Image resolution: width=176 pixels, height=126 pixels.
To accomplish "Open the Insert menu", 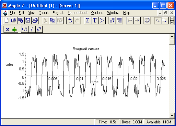I will [44, 13].
